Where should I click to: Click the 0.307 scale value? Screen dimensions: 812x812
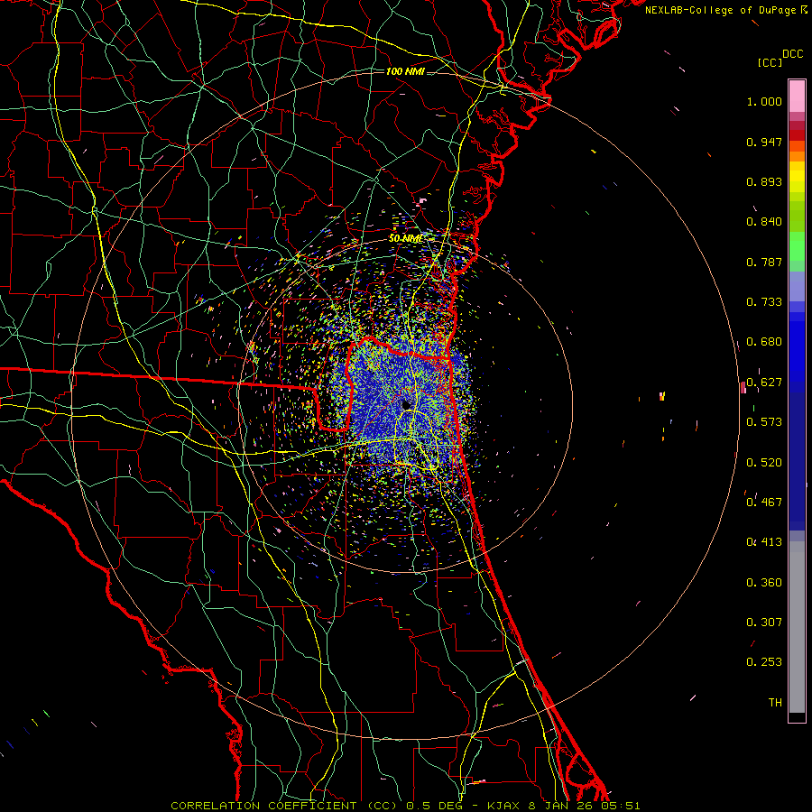click(764, 623)
